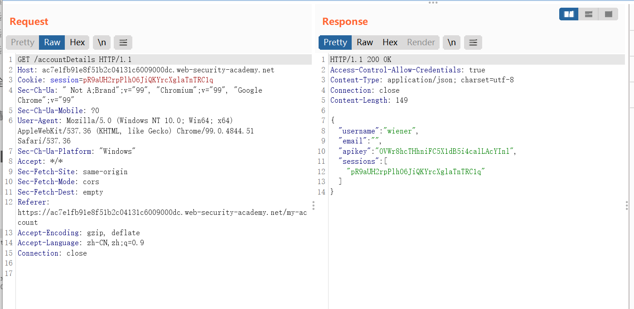The width and height of the screenshot is (634, 309).
Task: Click the Sec-Fetch-Site same-origin header
Action: tap(73, 172)
